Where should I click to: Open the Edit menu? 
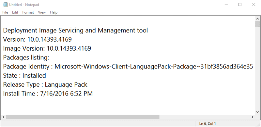15,12
